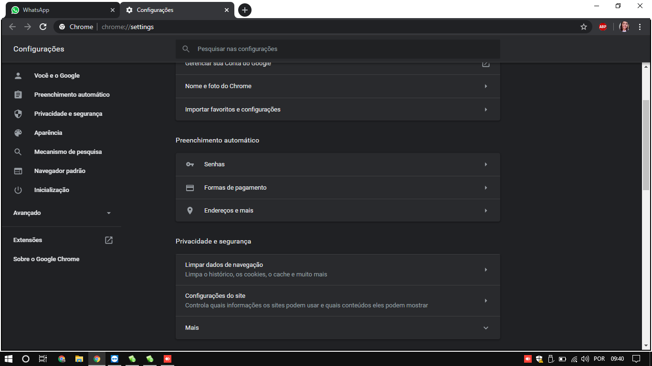Click the arrow at the end of Senhas row
Screen dimensions: 652x366
pos(486,164)
